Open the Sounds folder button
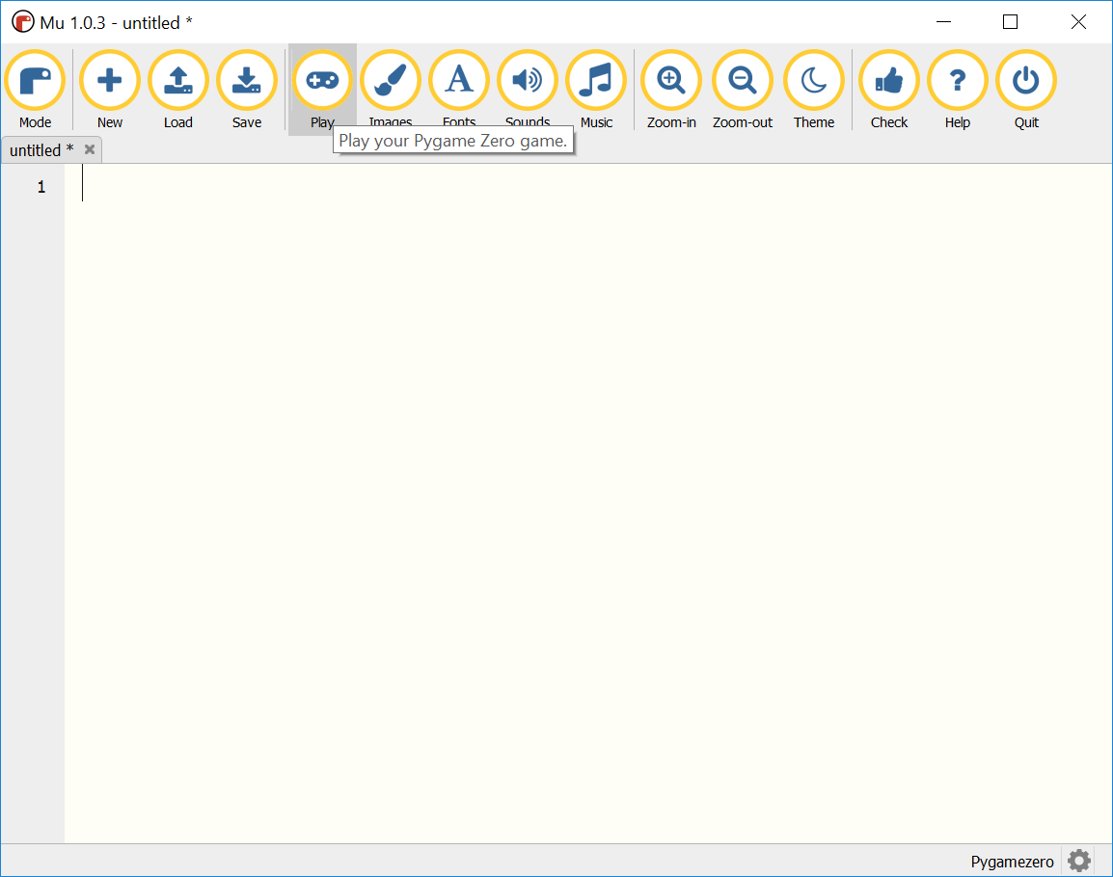This screenshot has height=877, width=1113. point(528,90)
